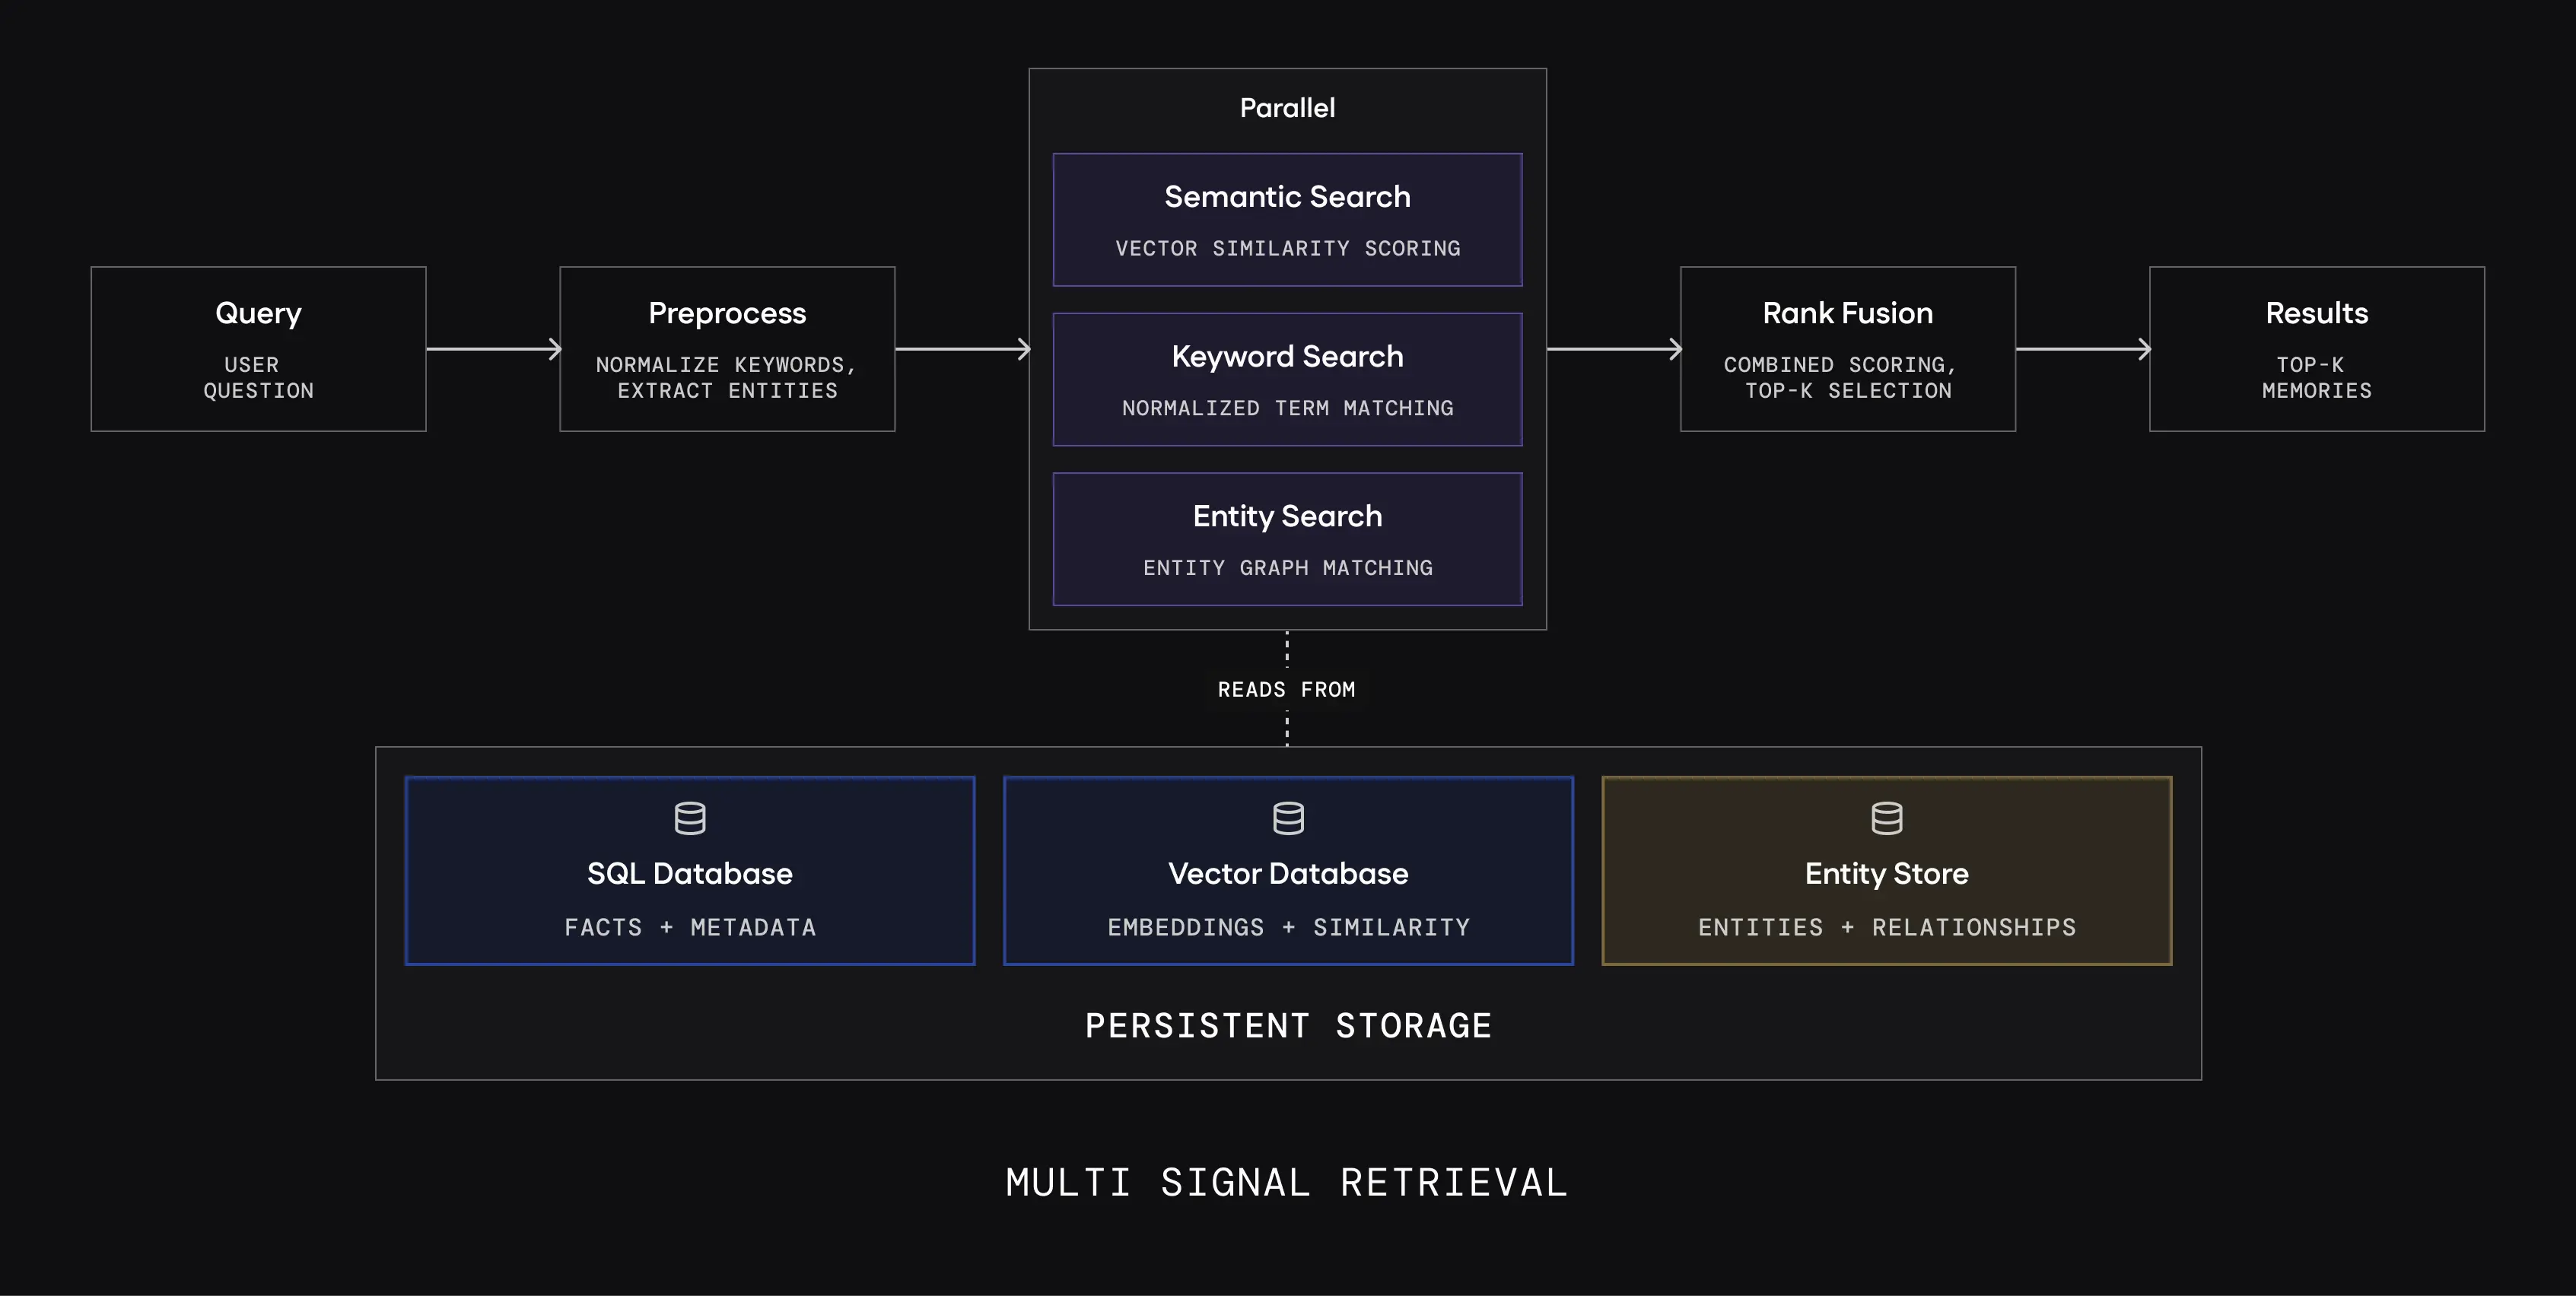Select the Results top-k memories box
The width and height of the screenshot is (2576, 1296).
pyautogui.click(x=2316, y=349)
